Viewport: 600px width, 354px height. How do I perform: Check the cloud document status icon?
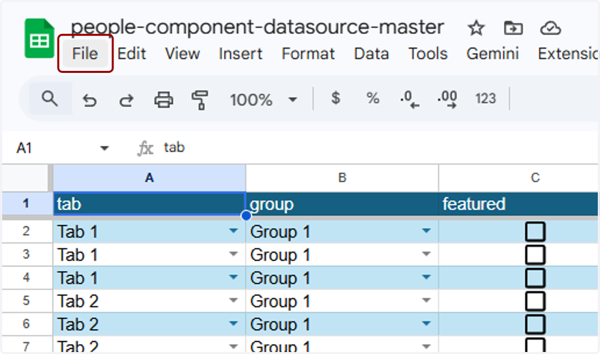tap(550, 28)
